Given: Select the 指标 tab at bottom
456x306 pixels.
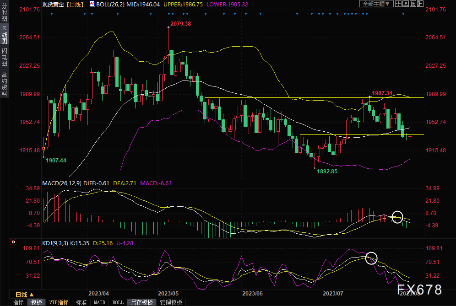Looking at the screenshot, I should (x=18, y=302).
